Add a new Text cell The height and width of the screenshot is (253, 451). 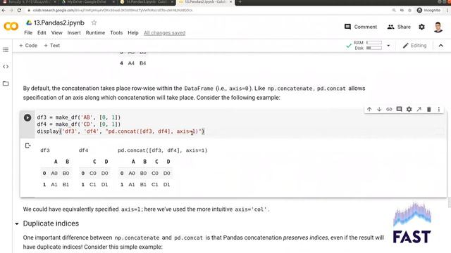coord(51,45)
